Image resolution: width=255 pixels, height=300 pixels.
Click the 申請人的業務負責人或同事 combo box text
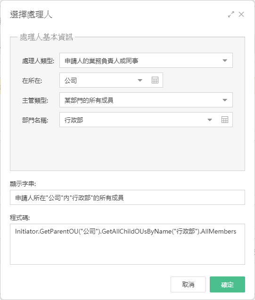click(x=101, y=61)
